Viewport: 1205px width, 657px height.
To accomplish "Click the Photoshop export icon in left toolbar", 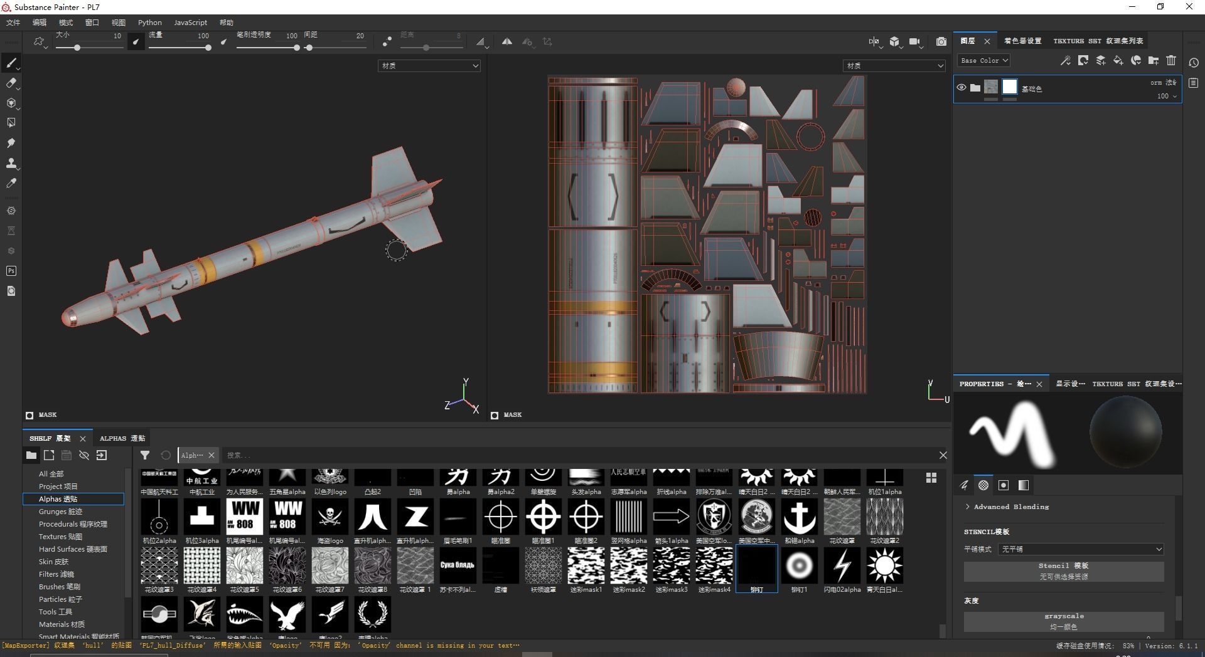I will tap(11, 271).
